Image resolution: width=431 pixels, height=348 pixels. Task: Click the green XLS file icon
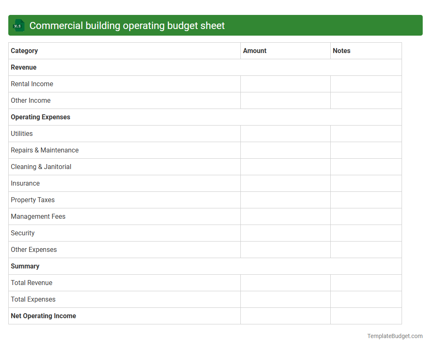click(18, 25)
